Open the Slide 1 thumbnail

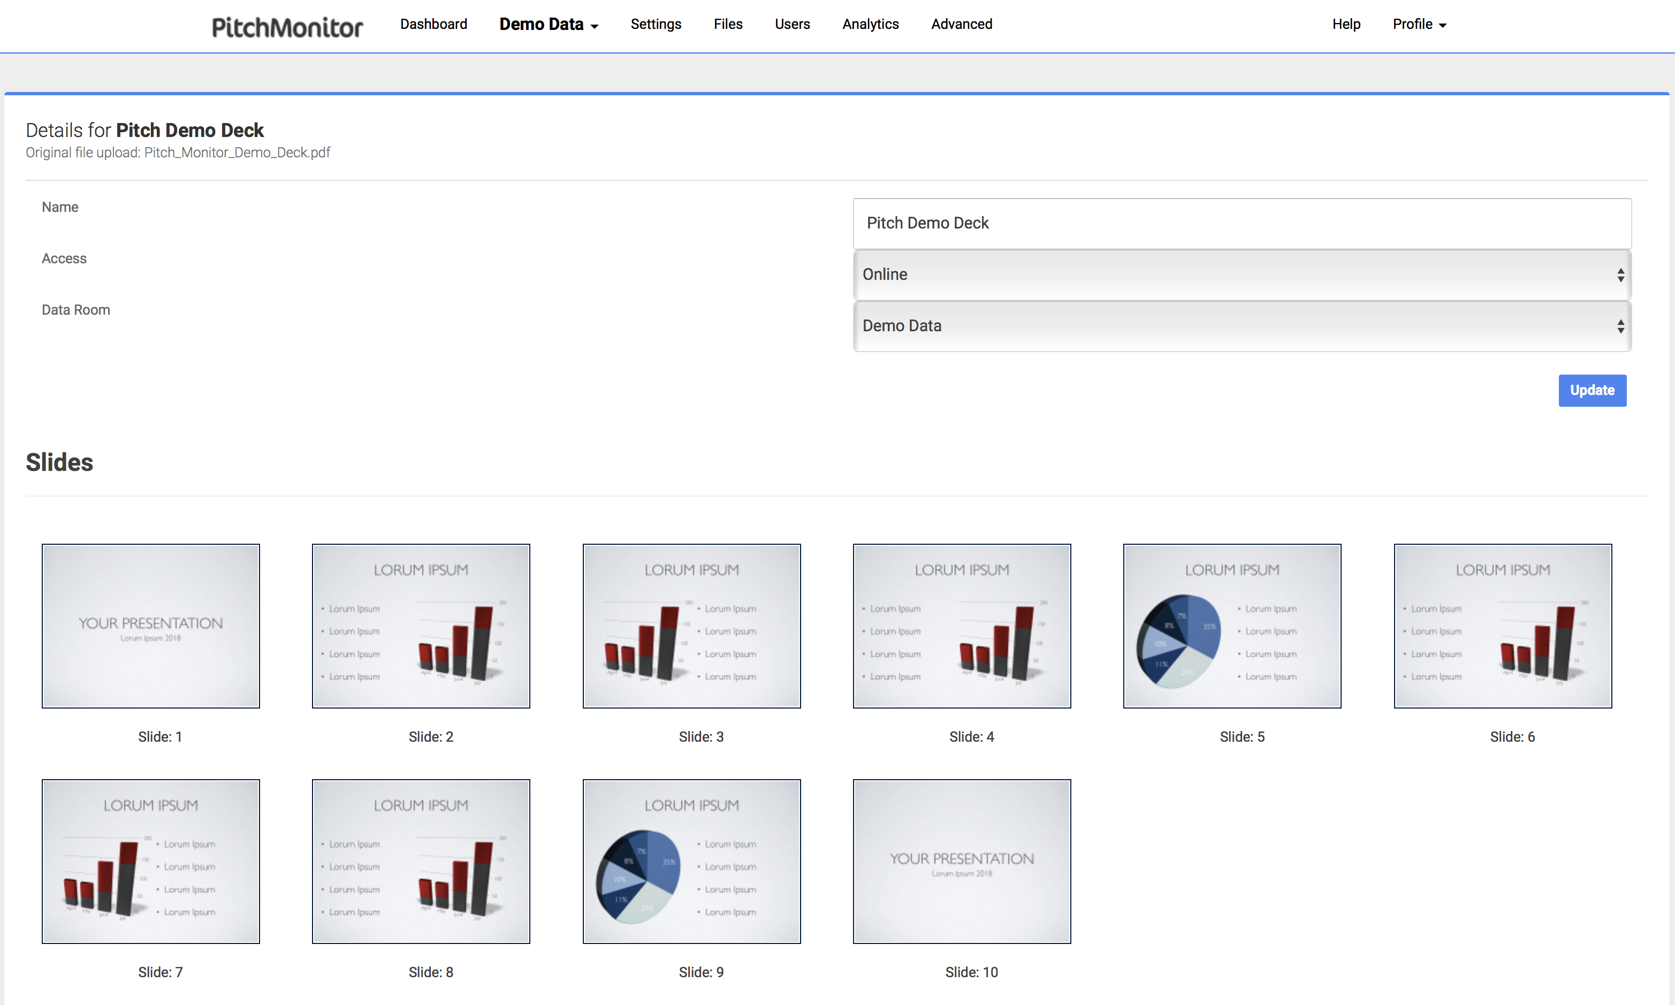point(150,626)
